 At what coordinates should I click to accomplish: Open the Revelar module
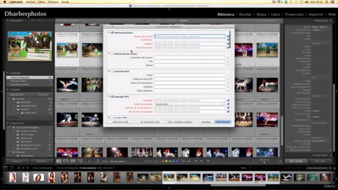245,14
